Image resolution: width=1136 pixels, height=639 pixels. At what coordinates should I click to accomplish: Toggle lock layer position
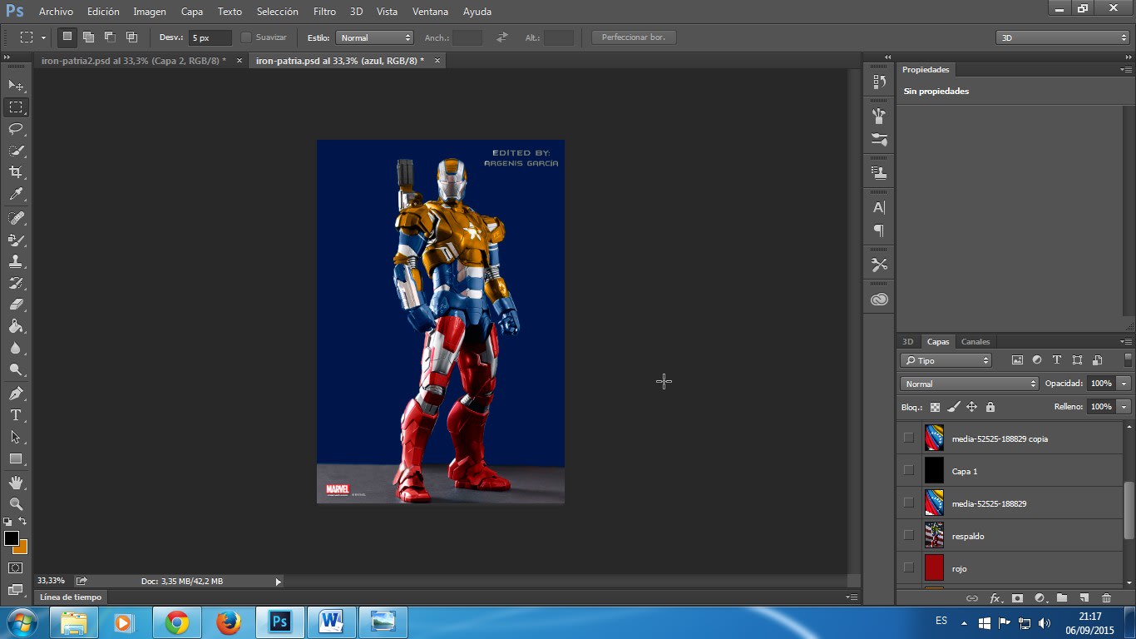tap(971, 407)
